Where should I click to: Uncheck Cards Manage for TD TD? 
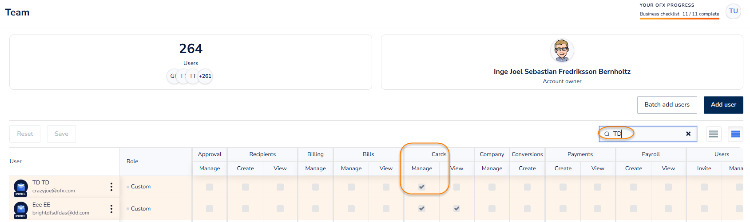[x=421, y=187]
